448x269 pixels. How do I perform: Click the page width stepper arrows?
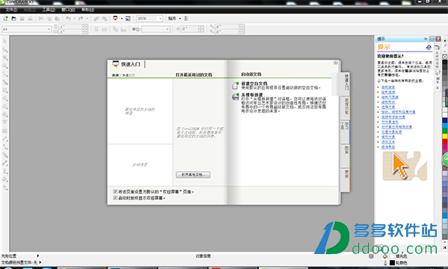click(x=85, y=26)
